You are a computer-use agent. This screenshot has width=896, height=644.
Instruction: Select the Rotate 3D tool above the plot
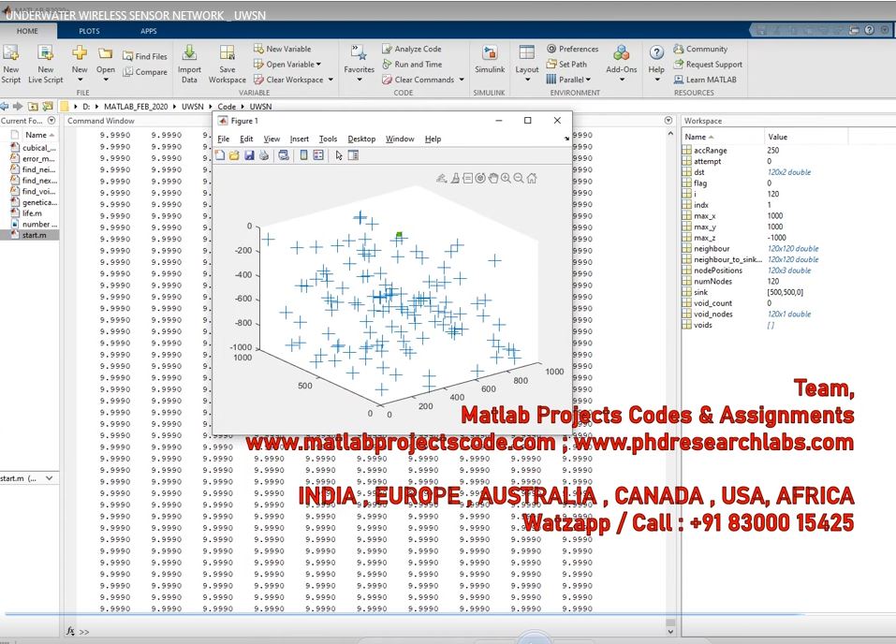coord(480,178)
